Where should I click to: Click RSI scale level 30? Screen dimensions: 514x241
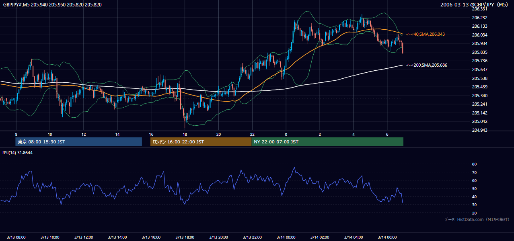(474, 204)
